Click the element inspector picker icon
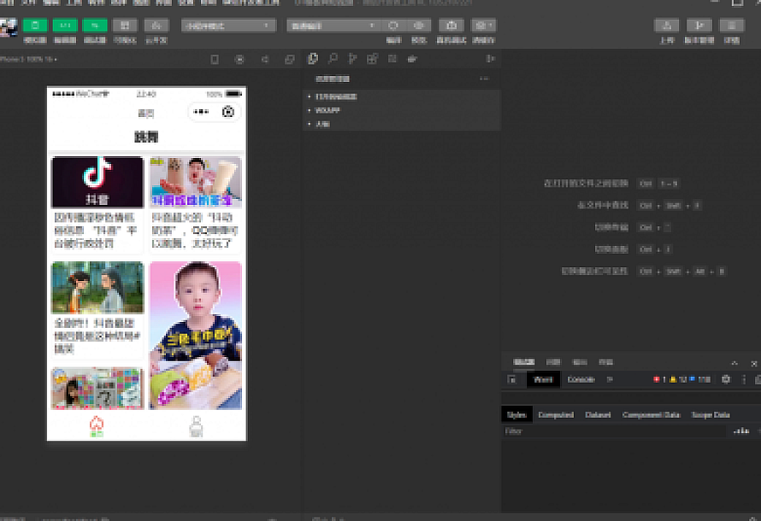 (x=511, y=379)
